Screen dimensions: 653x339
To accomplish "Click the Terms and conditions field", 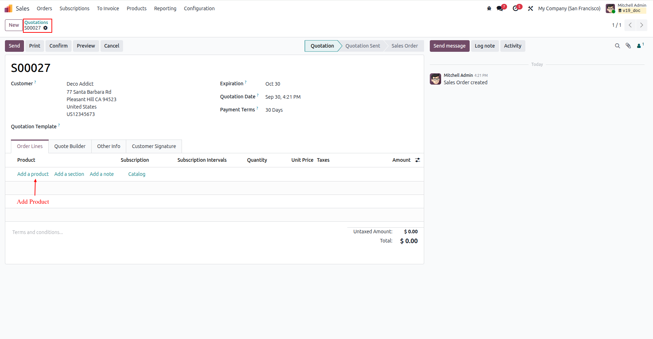I will click(x=176, y=232).
